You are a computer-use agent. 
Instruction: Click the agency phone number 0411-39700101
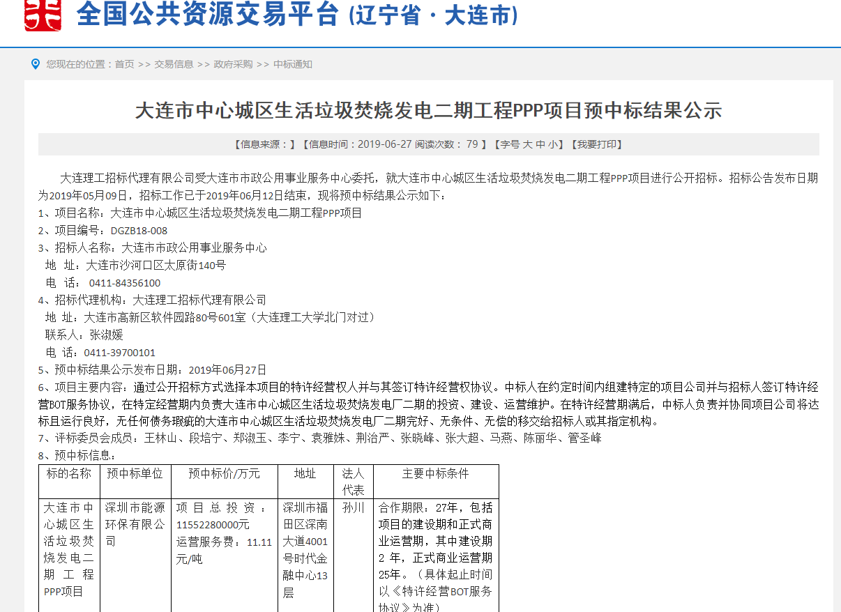[119, 353]
